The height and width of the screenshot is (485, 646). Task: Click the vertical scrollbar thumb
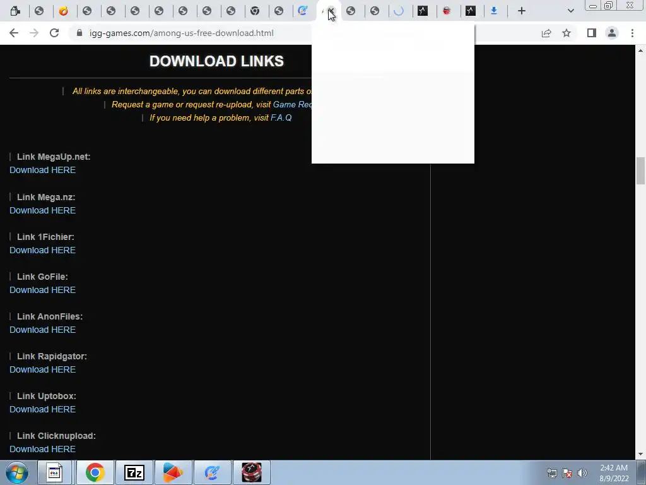(640, 171)
